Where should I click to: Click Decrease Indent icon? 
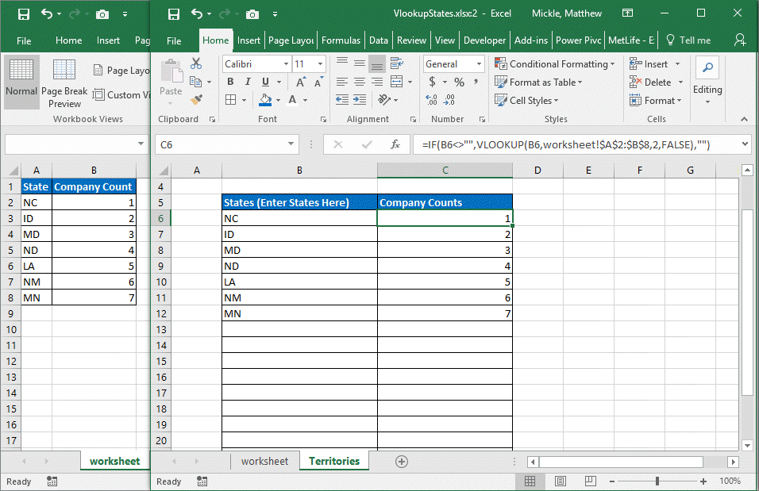(x=342, y=100)
